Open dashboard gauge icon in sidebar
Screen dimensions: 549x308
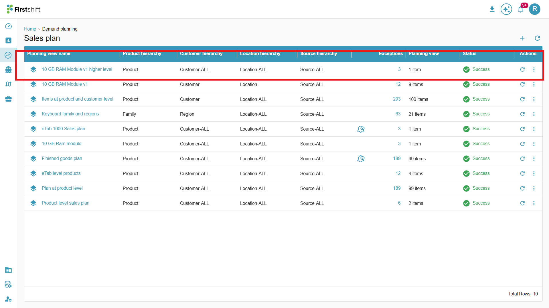8,26
